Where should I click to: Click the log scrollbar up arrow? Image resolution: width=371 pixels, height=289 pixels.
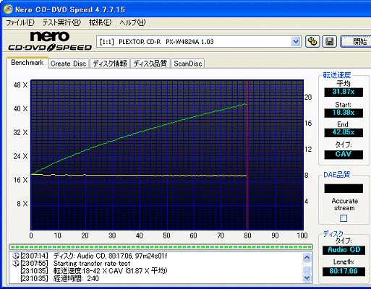[x=307, y=257]
